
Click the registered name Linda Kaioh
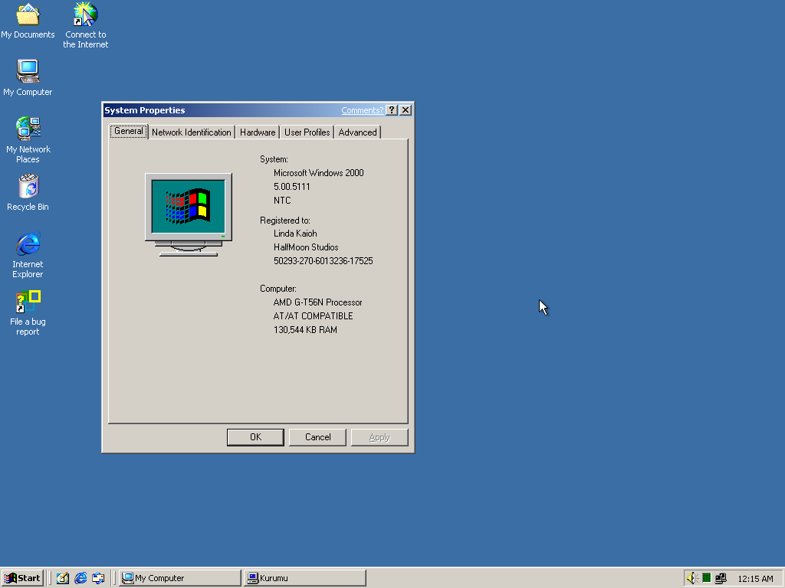tap(295, 234)
